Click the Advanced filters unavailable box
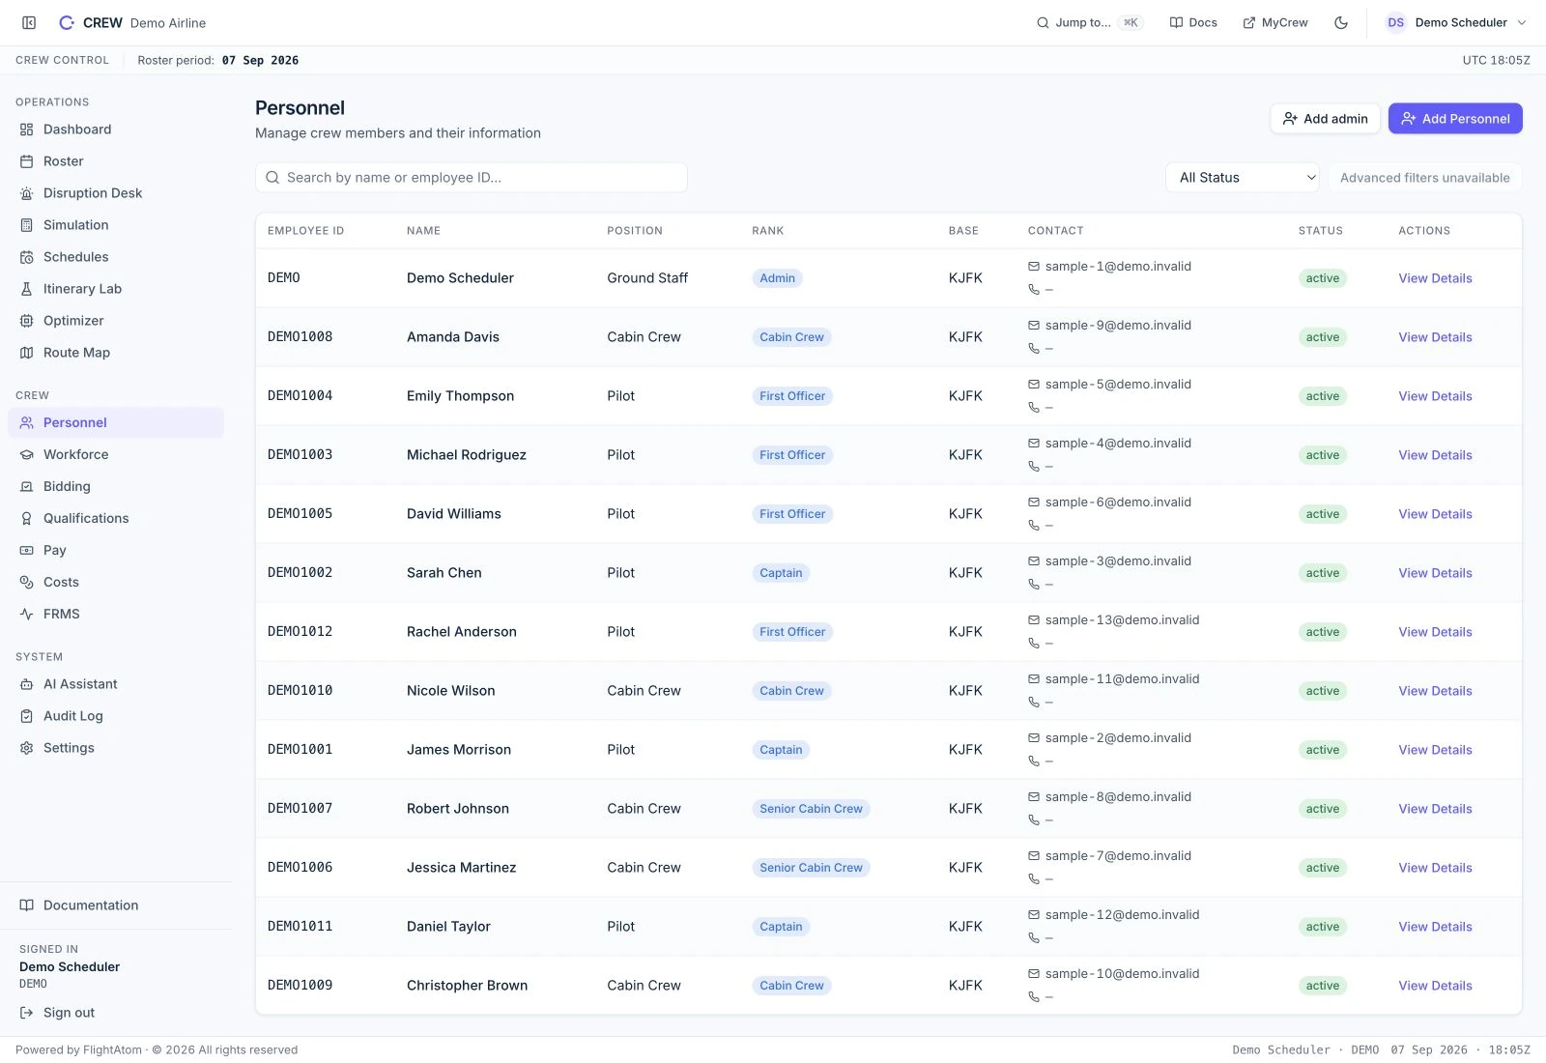 (1424, 178)
